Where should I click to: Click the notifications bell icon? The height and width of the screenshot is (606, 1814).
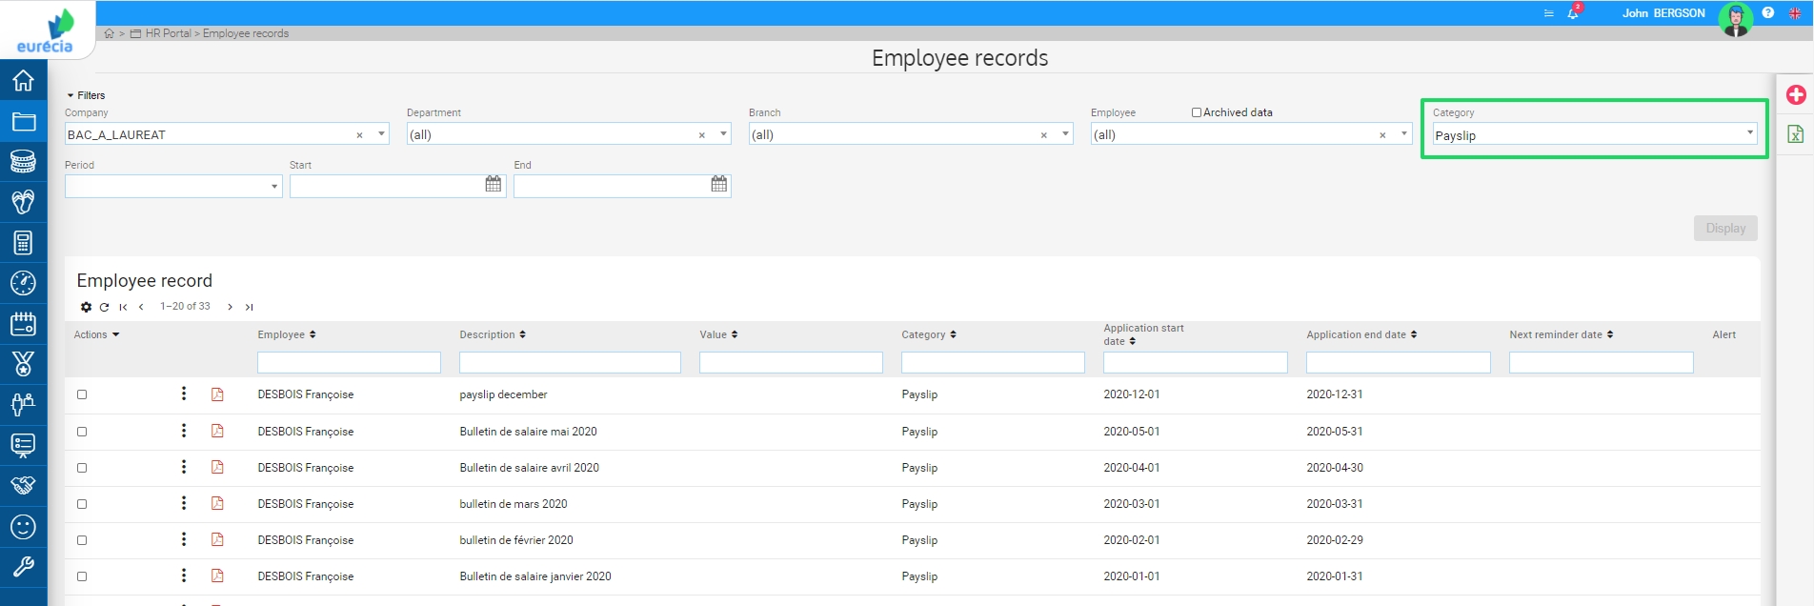[1573, 13]
